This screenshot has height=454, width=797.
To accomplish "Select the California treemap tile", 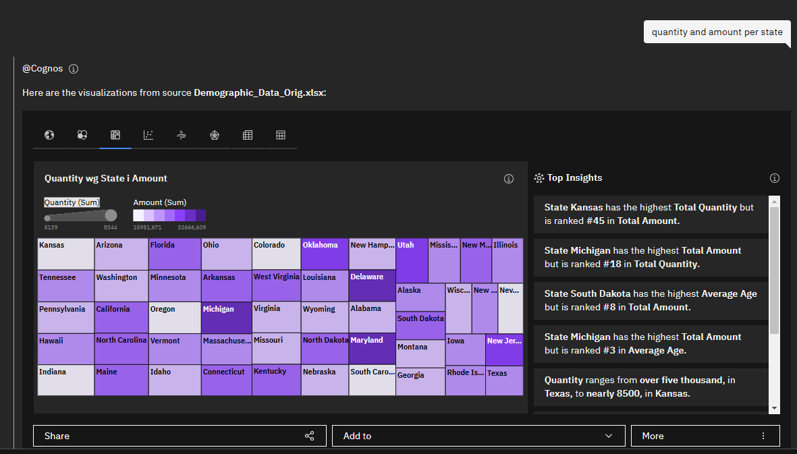I will (x=121, y=318).
